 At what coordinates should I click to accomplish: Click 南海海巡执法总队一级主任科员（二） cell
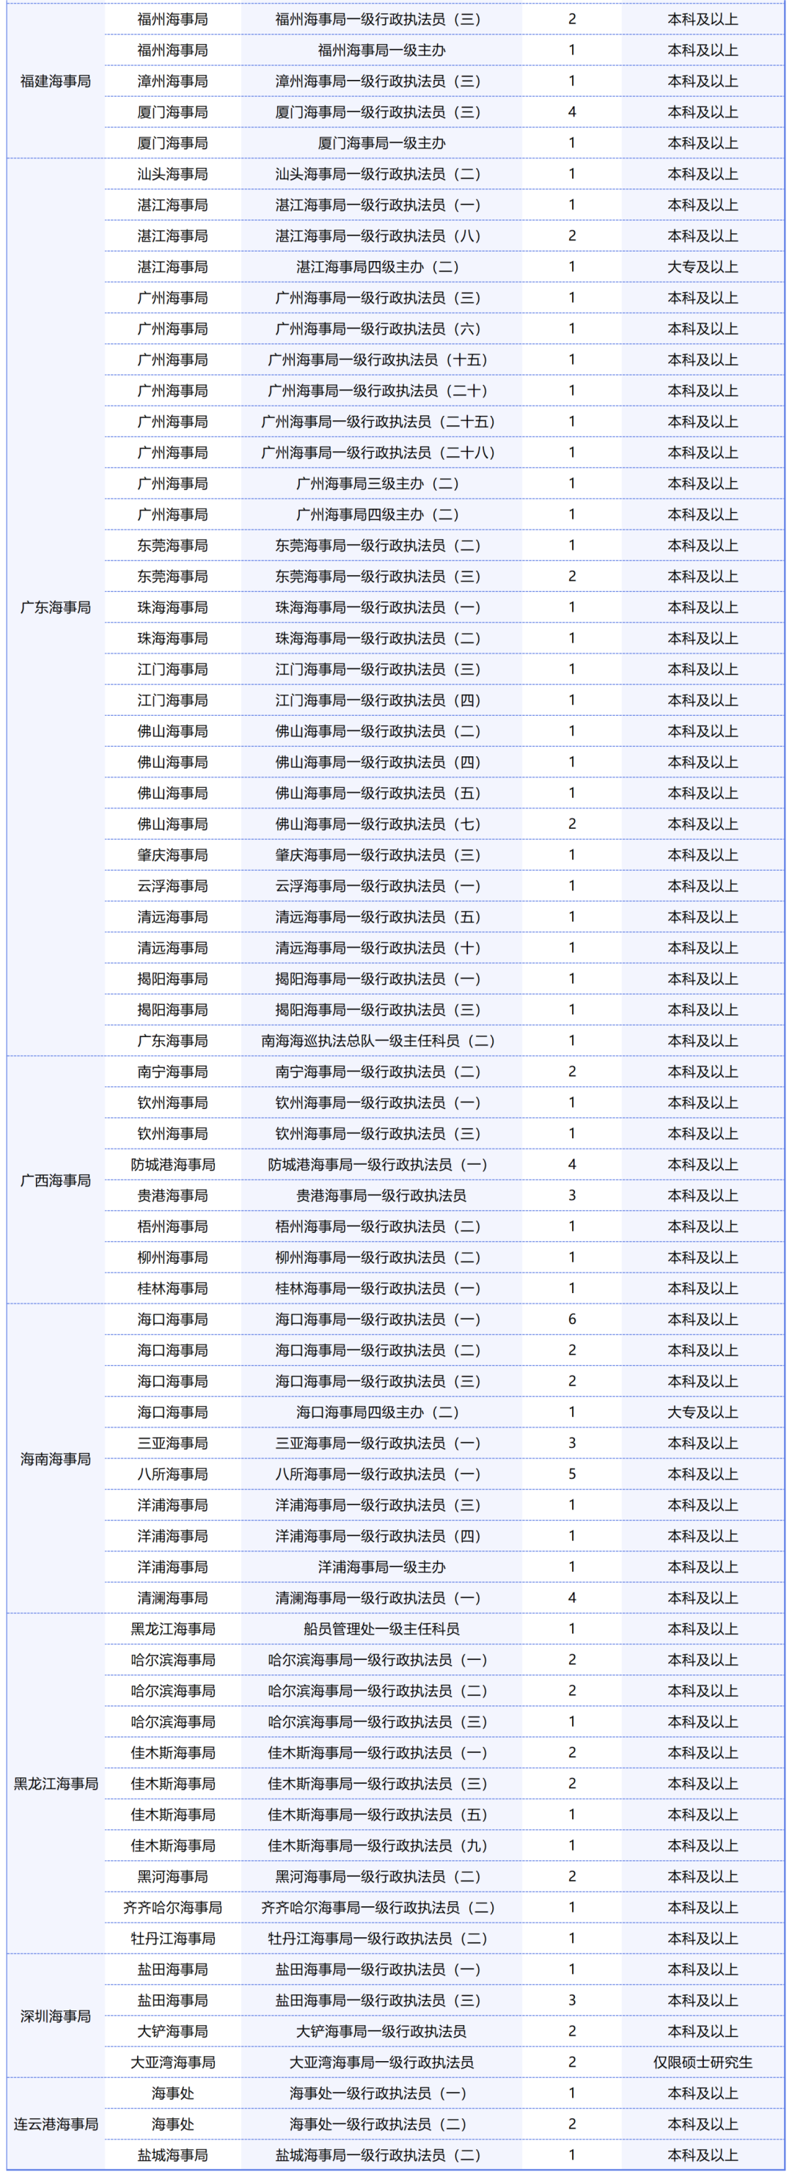[381, 1040]
